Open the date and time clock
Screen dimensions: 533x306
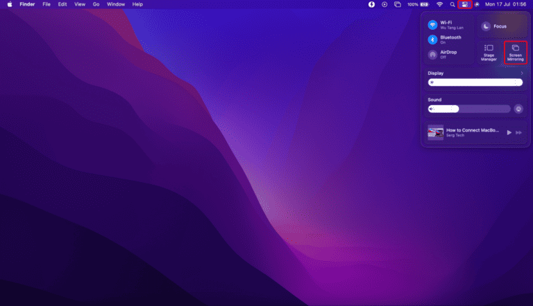point(507,4)
